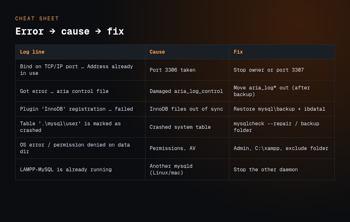Click 'InnoDB files out of sync' cell
350x222 pixels.
187,109
